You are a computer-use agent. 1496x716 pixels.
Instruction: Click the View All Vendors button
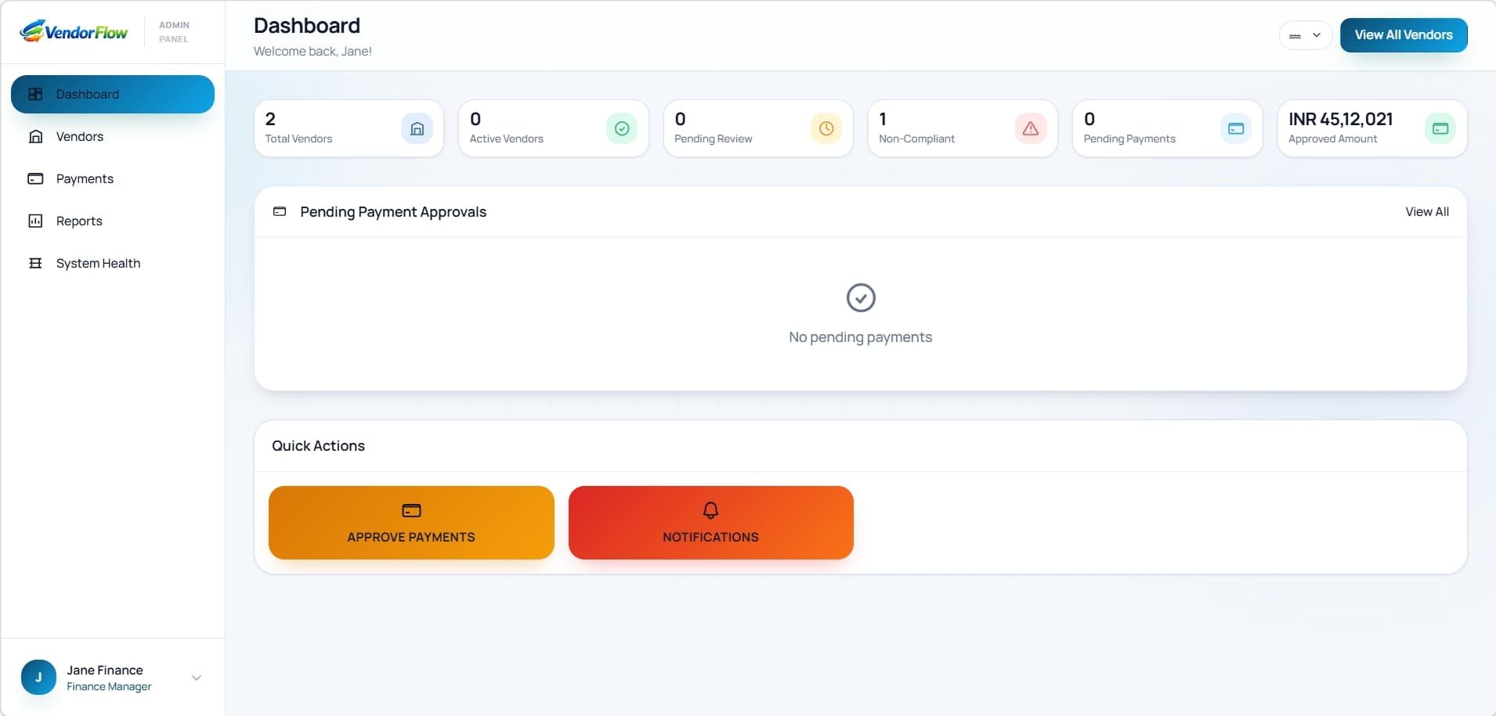[1404, 34]
